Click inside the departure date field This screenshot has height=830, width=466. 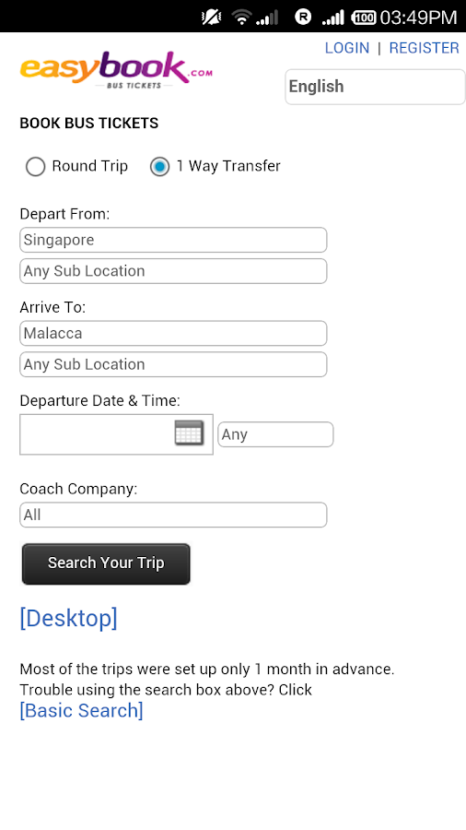point(98,434)
